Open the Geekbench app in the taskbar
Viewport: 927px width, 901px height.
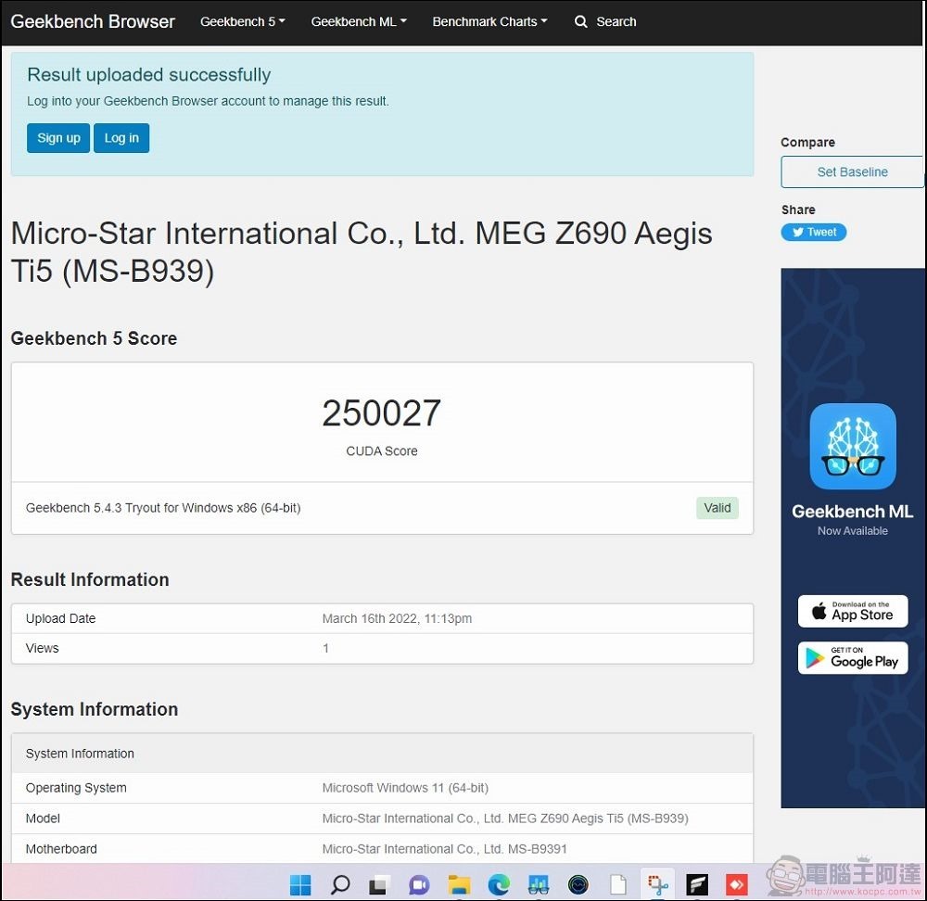540,884
